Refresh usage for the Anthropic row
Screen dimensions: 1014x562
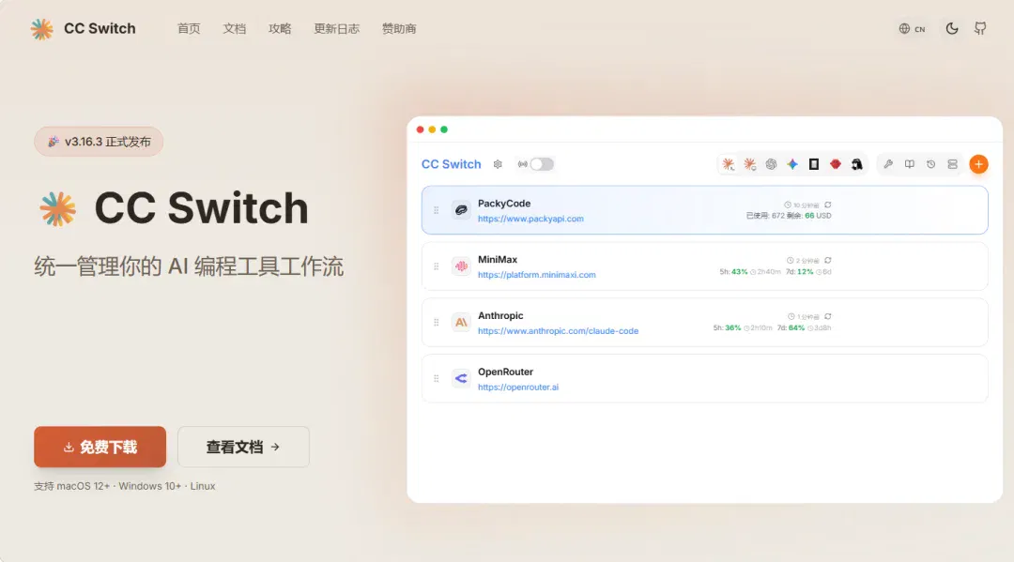[828, 316]
